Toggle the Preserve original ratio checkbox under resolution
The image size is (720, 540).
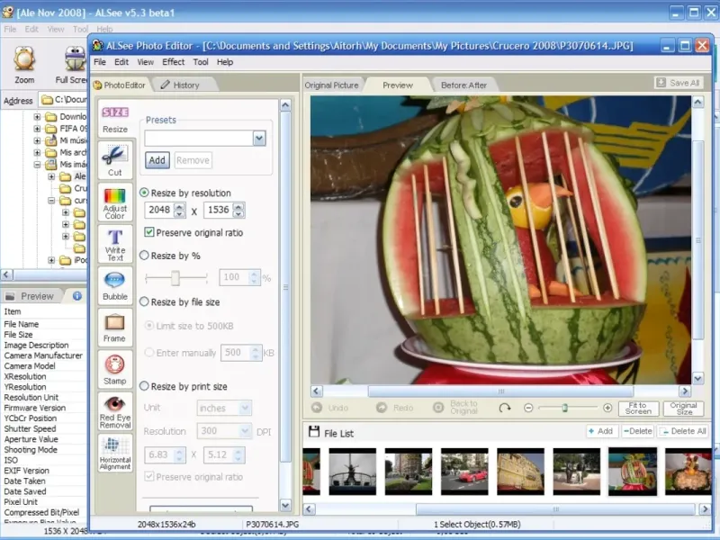(x=149, y=232)
